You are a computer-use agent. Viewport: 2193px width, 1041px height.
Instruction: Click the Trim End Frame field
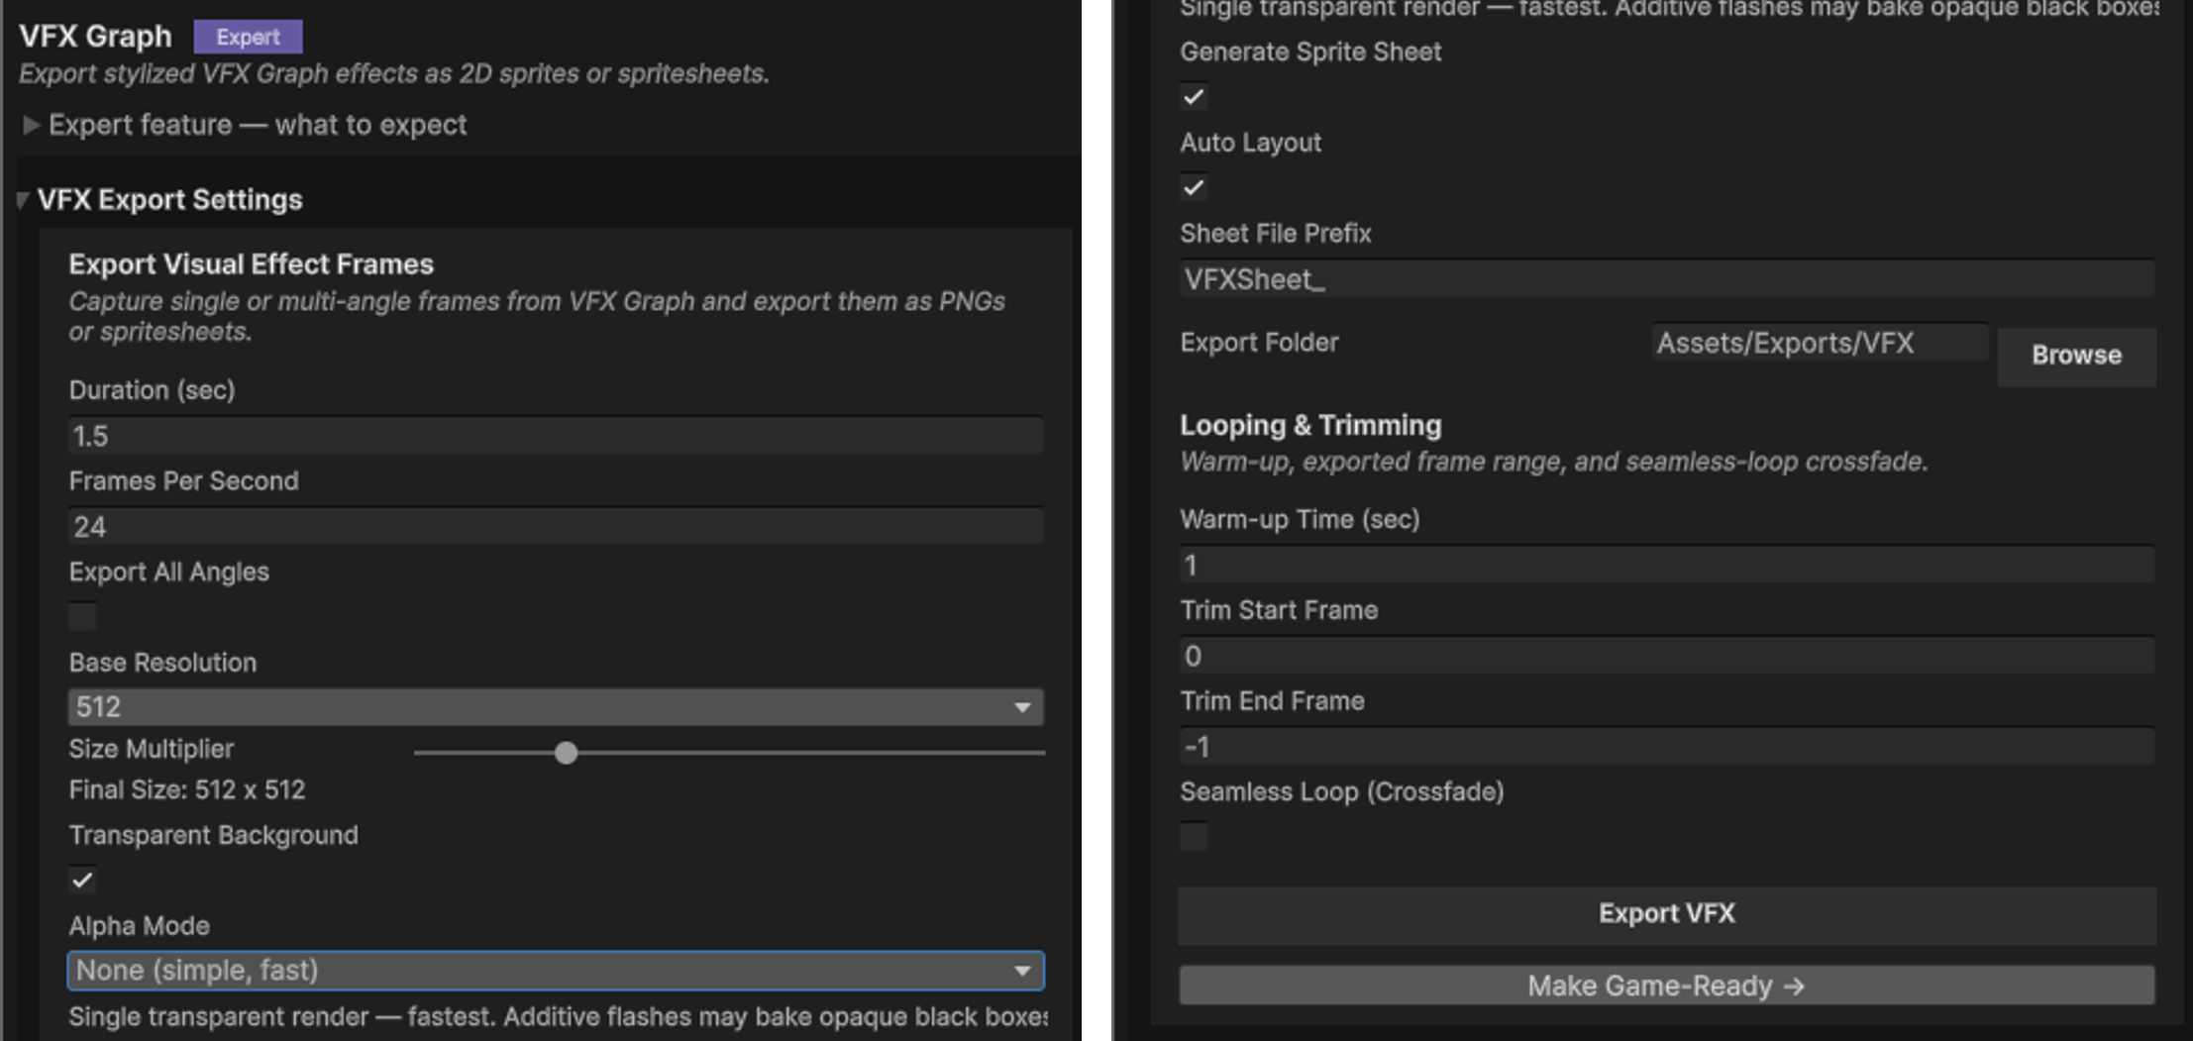pos(1667,747)
